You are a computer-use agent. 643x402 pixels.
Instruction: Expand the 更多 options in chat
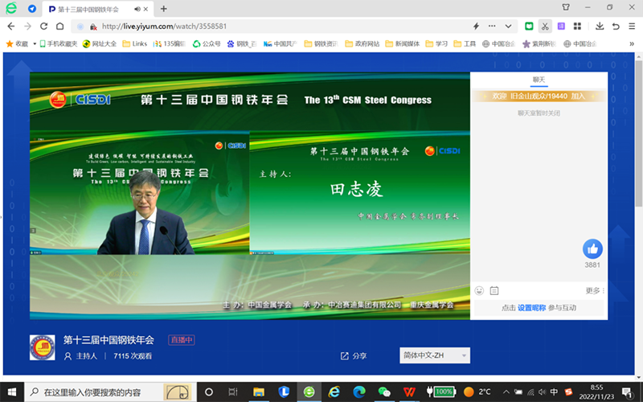tap(595, 290)
